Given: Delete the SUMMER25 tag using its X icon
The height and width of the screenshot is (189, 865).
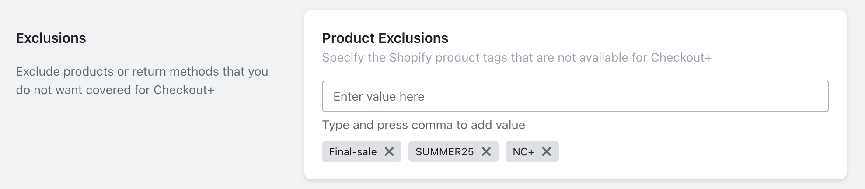Looking at the screenshot, I should (486, 151).
